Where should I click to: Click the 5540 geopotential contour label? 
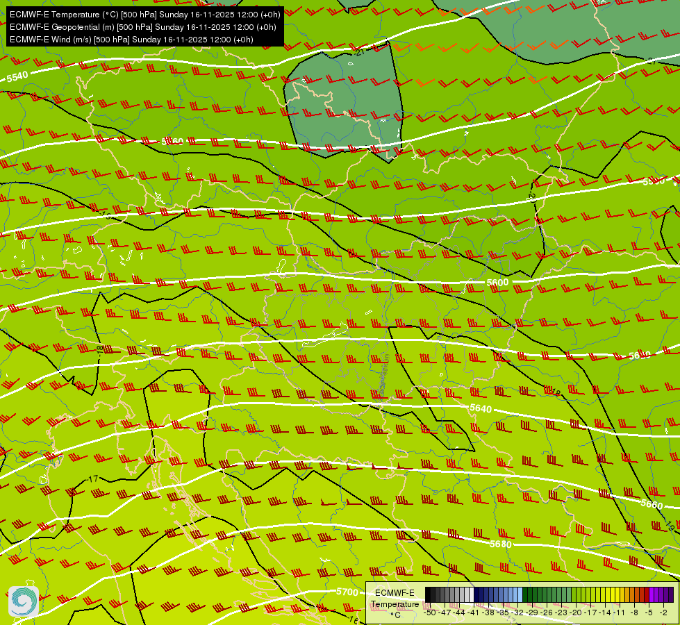(x=17, y=77)
